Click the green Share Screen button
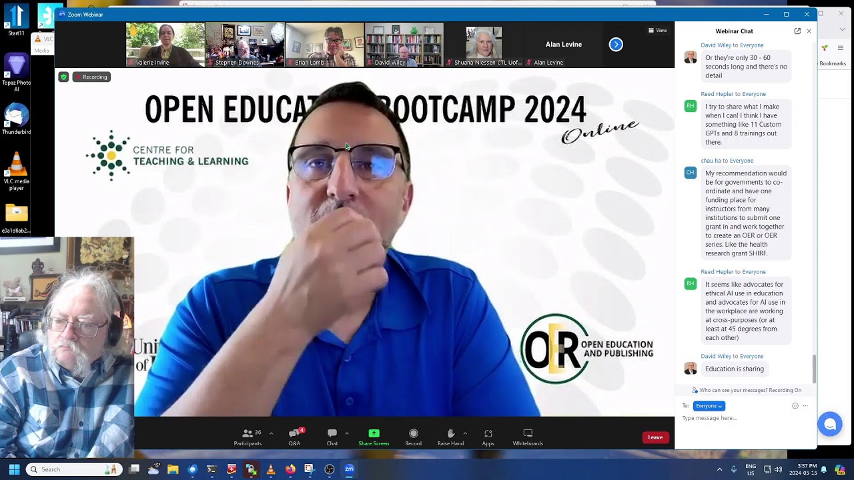 [374, 437]
